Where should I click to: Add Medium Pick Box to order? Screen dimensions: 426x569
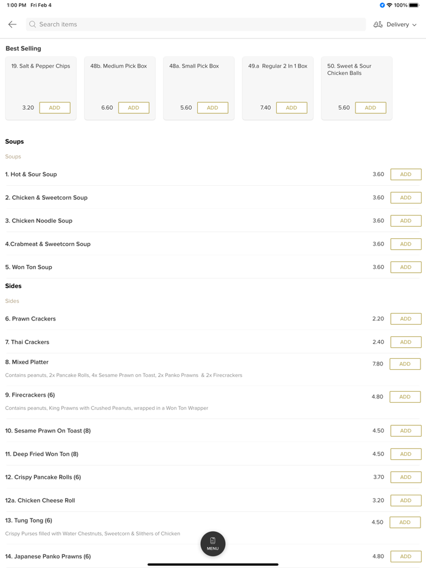pyautogui.click(x=133, y=108)
